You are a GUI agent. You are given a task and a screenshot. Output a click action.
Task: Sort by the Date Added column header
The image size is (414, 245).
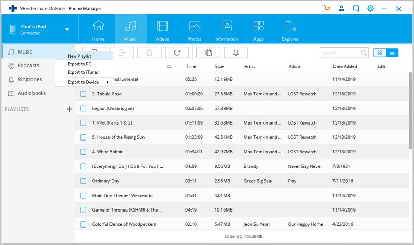coord(345,66)
